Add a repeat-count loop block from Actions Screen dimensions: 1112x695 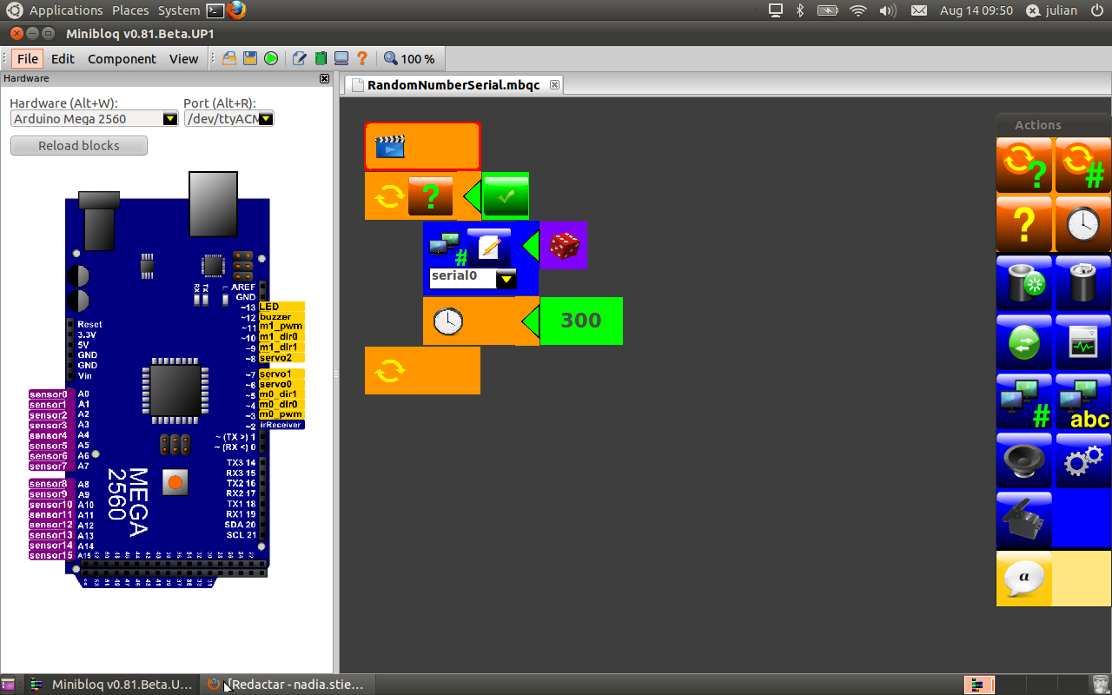click(x=1083, y=165)
